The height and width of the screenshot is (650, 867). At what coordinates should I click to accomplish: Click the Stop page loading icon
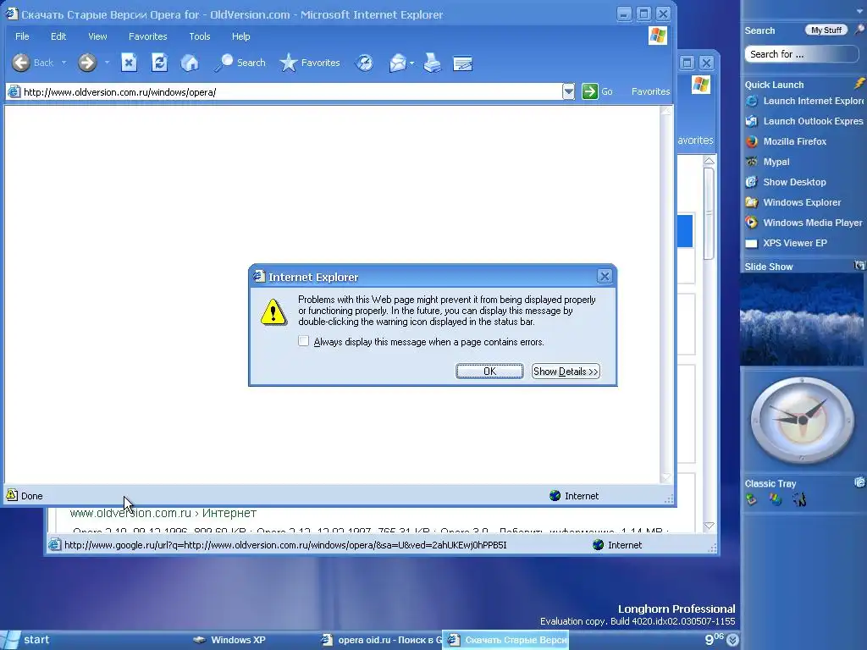pyautogui.click(x=129, y=63)
